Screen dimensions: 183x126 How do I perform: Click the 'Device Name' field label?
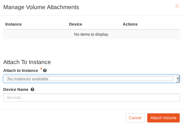(16, 90)
